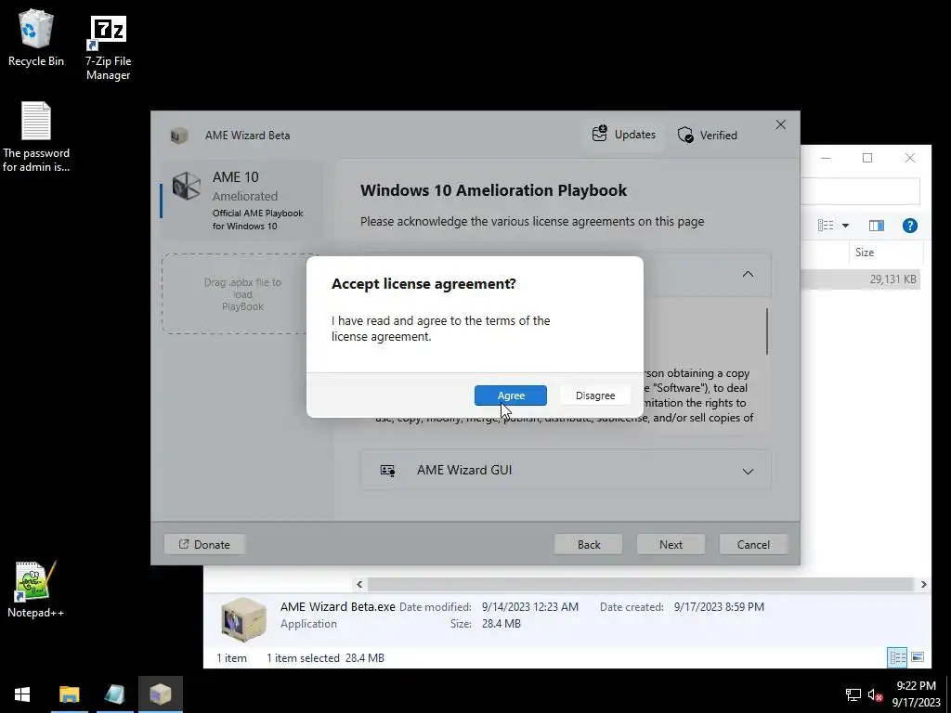Click Next in the wizard
The width and height of the screenshot is (951, 713).
671,544
